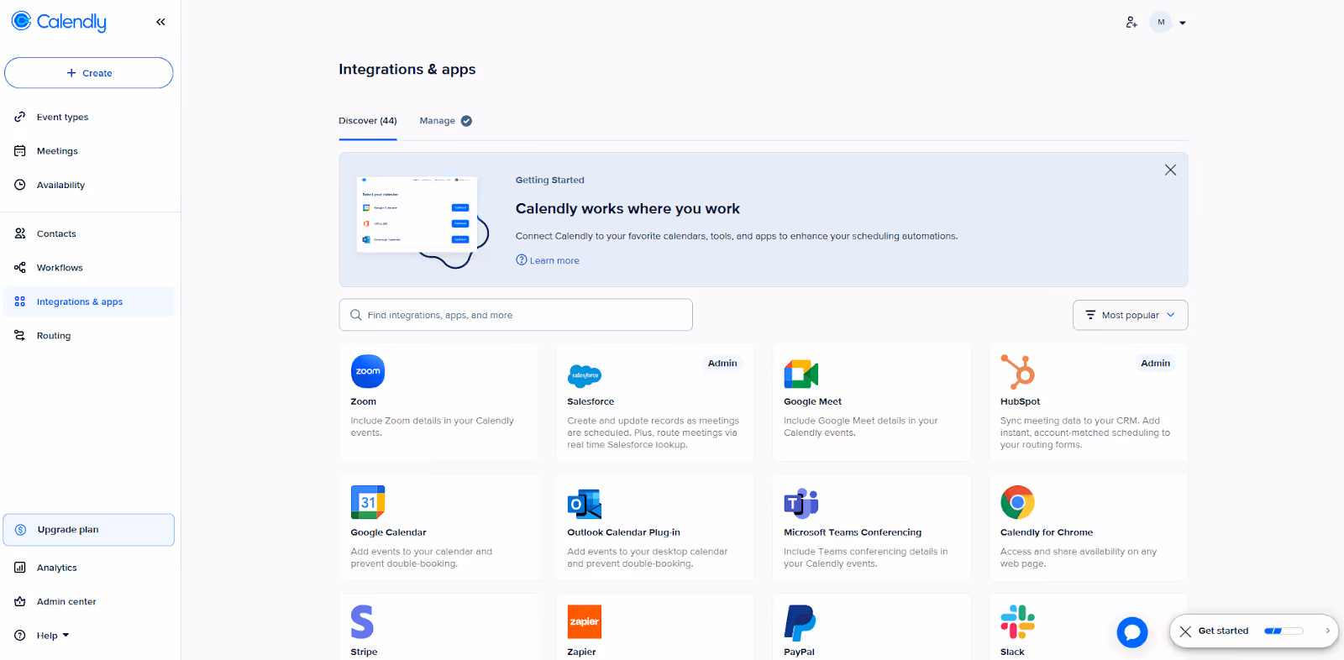Click the PayPal icon

(800, 623)
